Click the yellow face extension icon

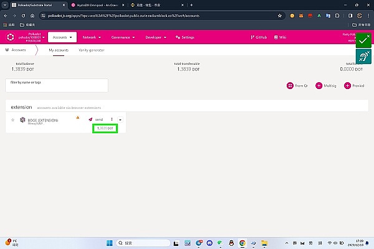[292, 16]
